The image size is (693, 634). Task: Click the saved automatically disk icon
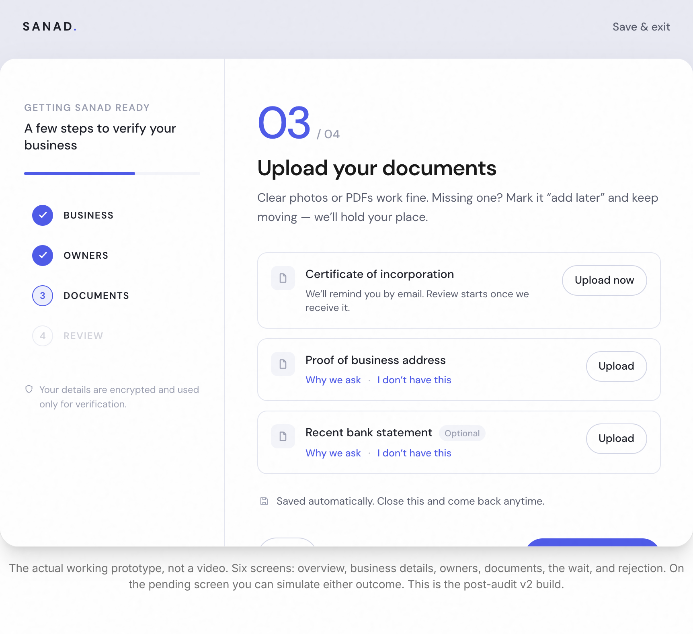[264, 501]
